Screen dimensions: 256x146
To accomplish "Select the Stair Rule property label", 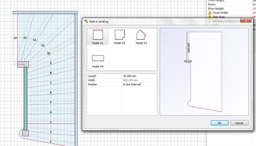I will pyautogui.click(x=218, y=17).
